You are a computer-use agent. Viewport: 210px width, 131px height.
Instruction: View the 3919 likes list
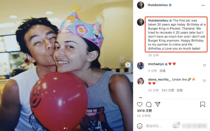[x=144, y=111]
